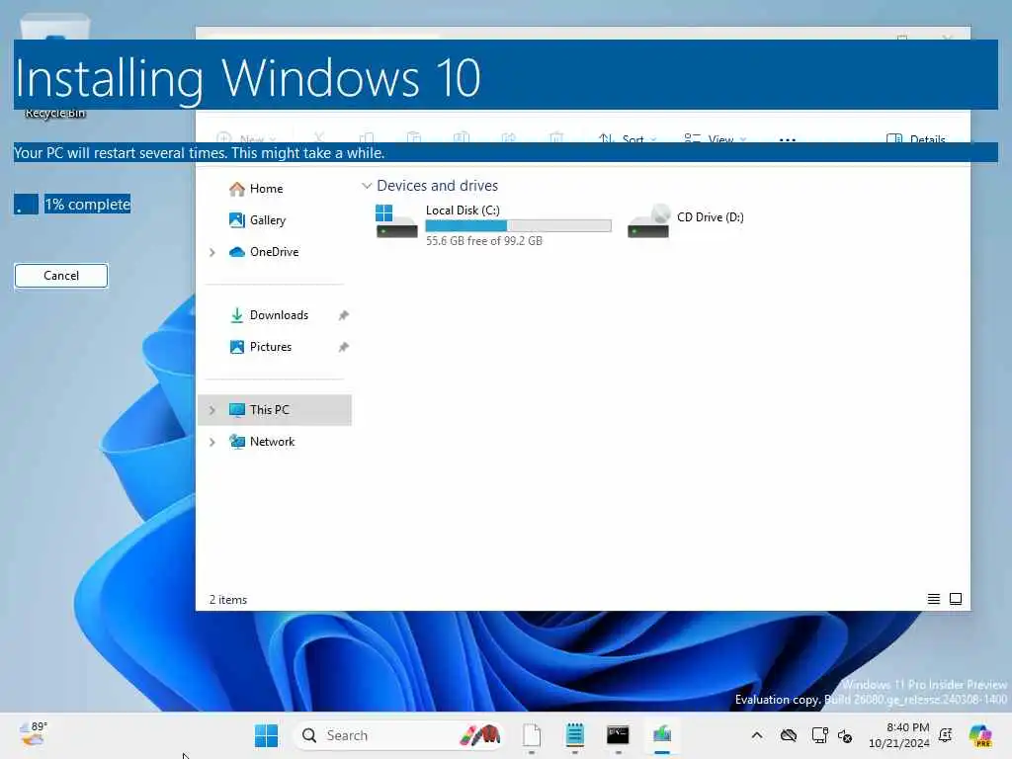Viewport: 1012px width, 759px height.
Task: Open Gallery in the navigation pane
Action: click(x=258, y=220)
